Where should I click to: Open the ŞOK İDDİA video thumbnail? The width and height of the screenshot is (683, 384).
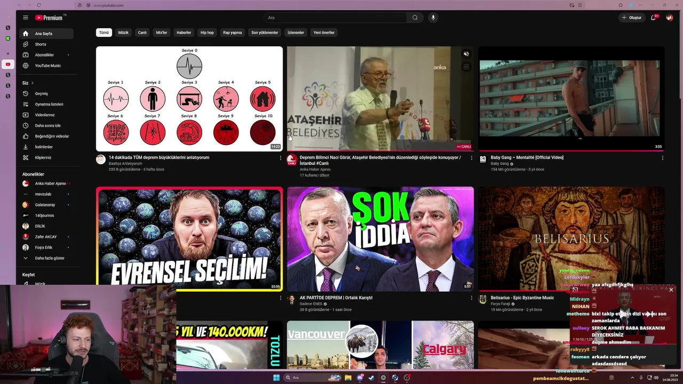(x=380, y=239)
